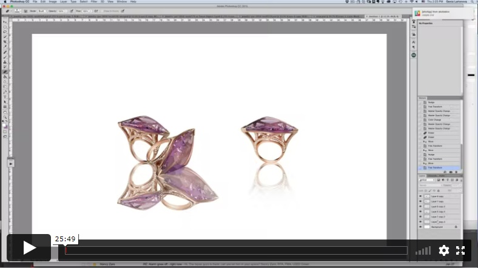The width and height of the screenshot is (478, 268).
Task: Open the layer Kind filter dropdown
Action: tap(427, 180)
